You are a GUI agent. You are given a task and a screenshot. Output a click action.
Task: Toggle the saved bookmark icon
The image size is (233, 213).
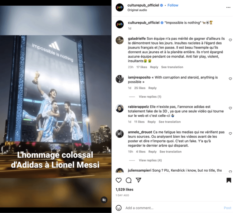point(229,180)
